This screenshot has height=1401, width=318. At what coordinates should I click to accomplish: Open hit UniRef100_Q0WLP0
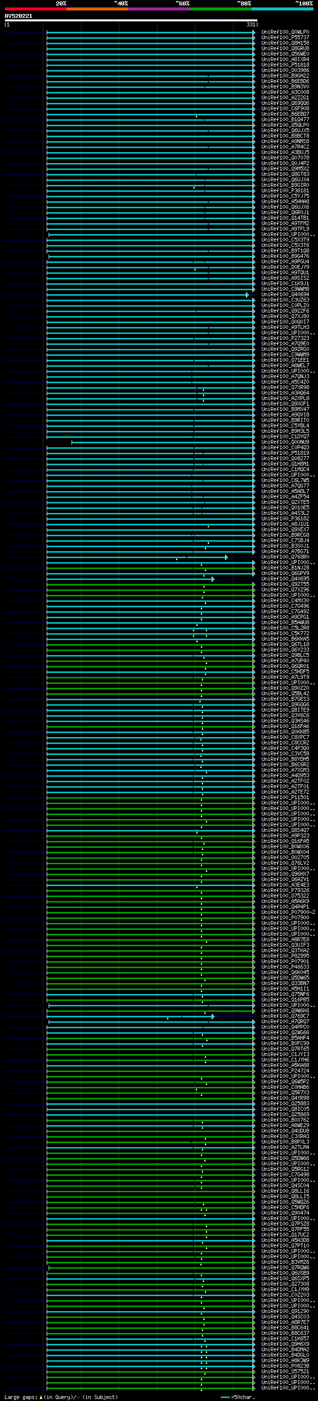[x=285, y=32]
